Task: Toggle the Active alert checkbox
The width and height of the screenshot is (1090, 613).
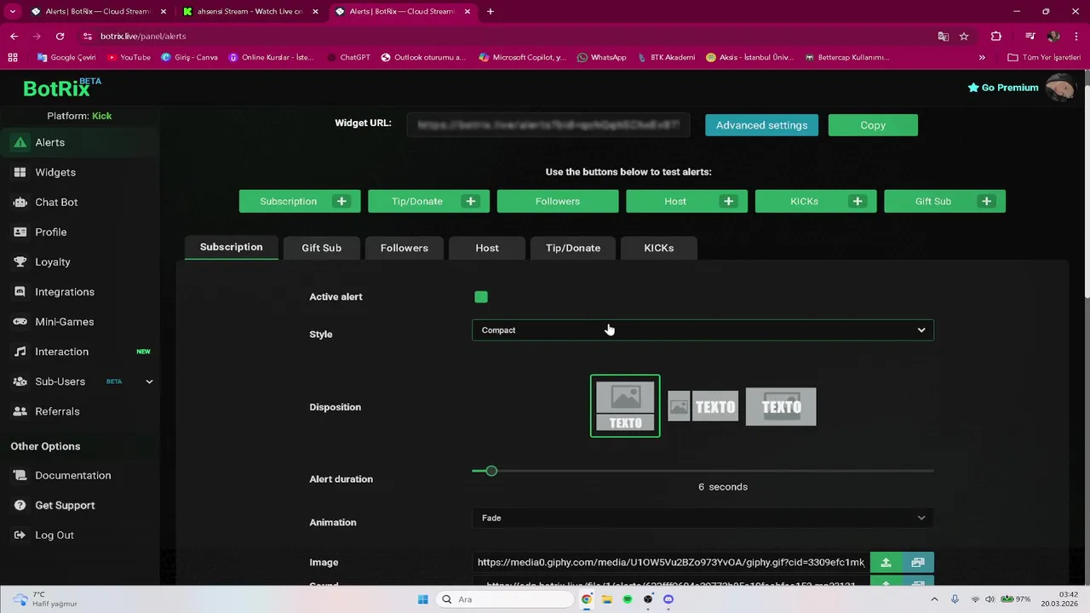Action: [481, 296]
